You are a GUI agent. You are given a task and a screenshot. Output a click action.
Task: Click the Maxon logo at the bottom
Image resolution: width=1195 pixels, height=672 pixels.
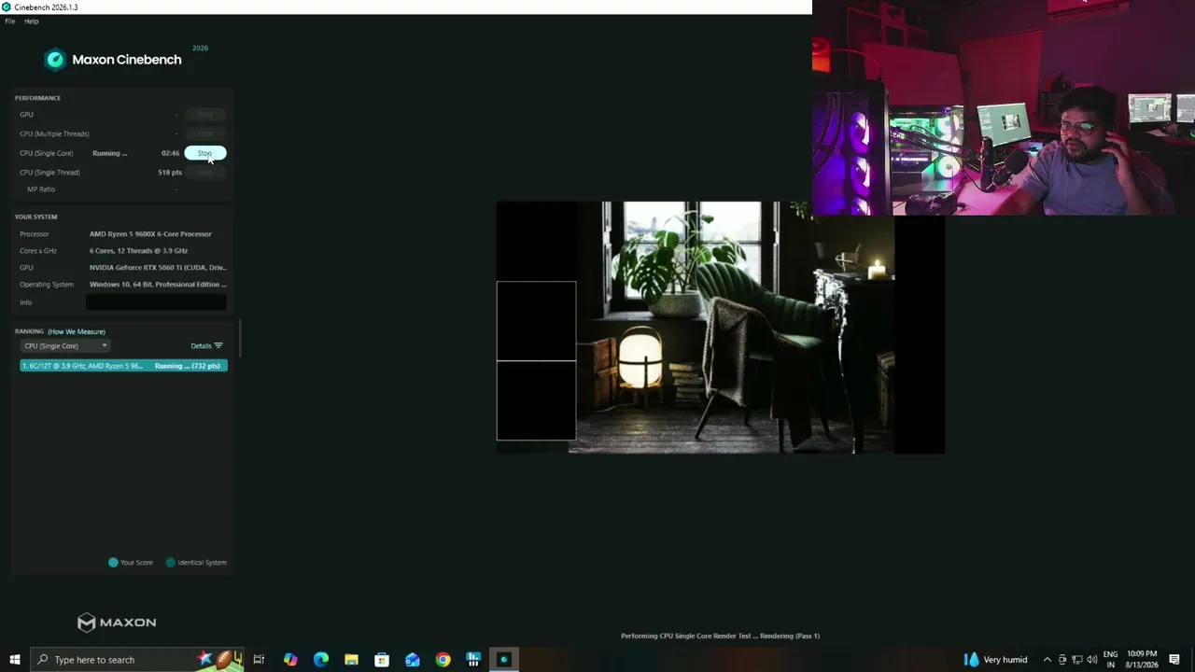pyautogui.click(x=117, y=623)
